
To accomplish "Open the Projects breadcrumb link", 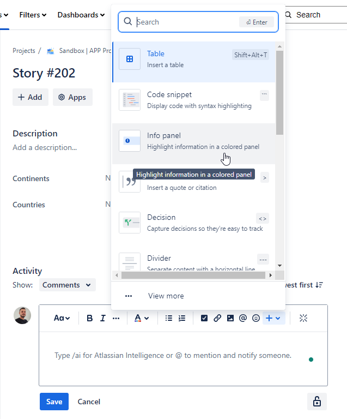I will point(24,51).
